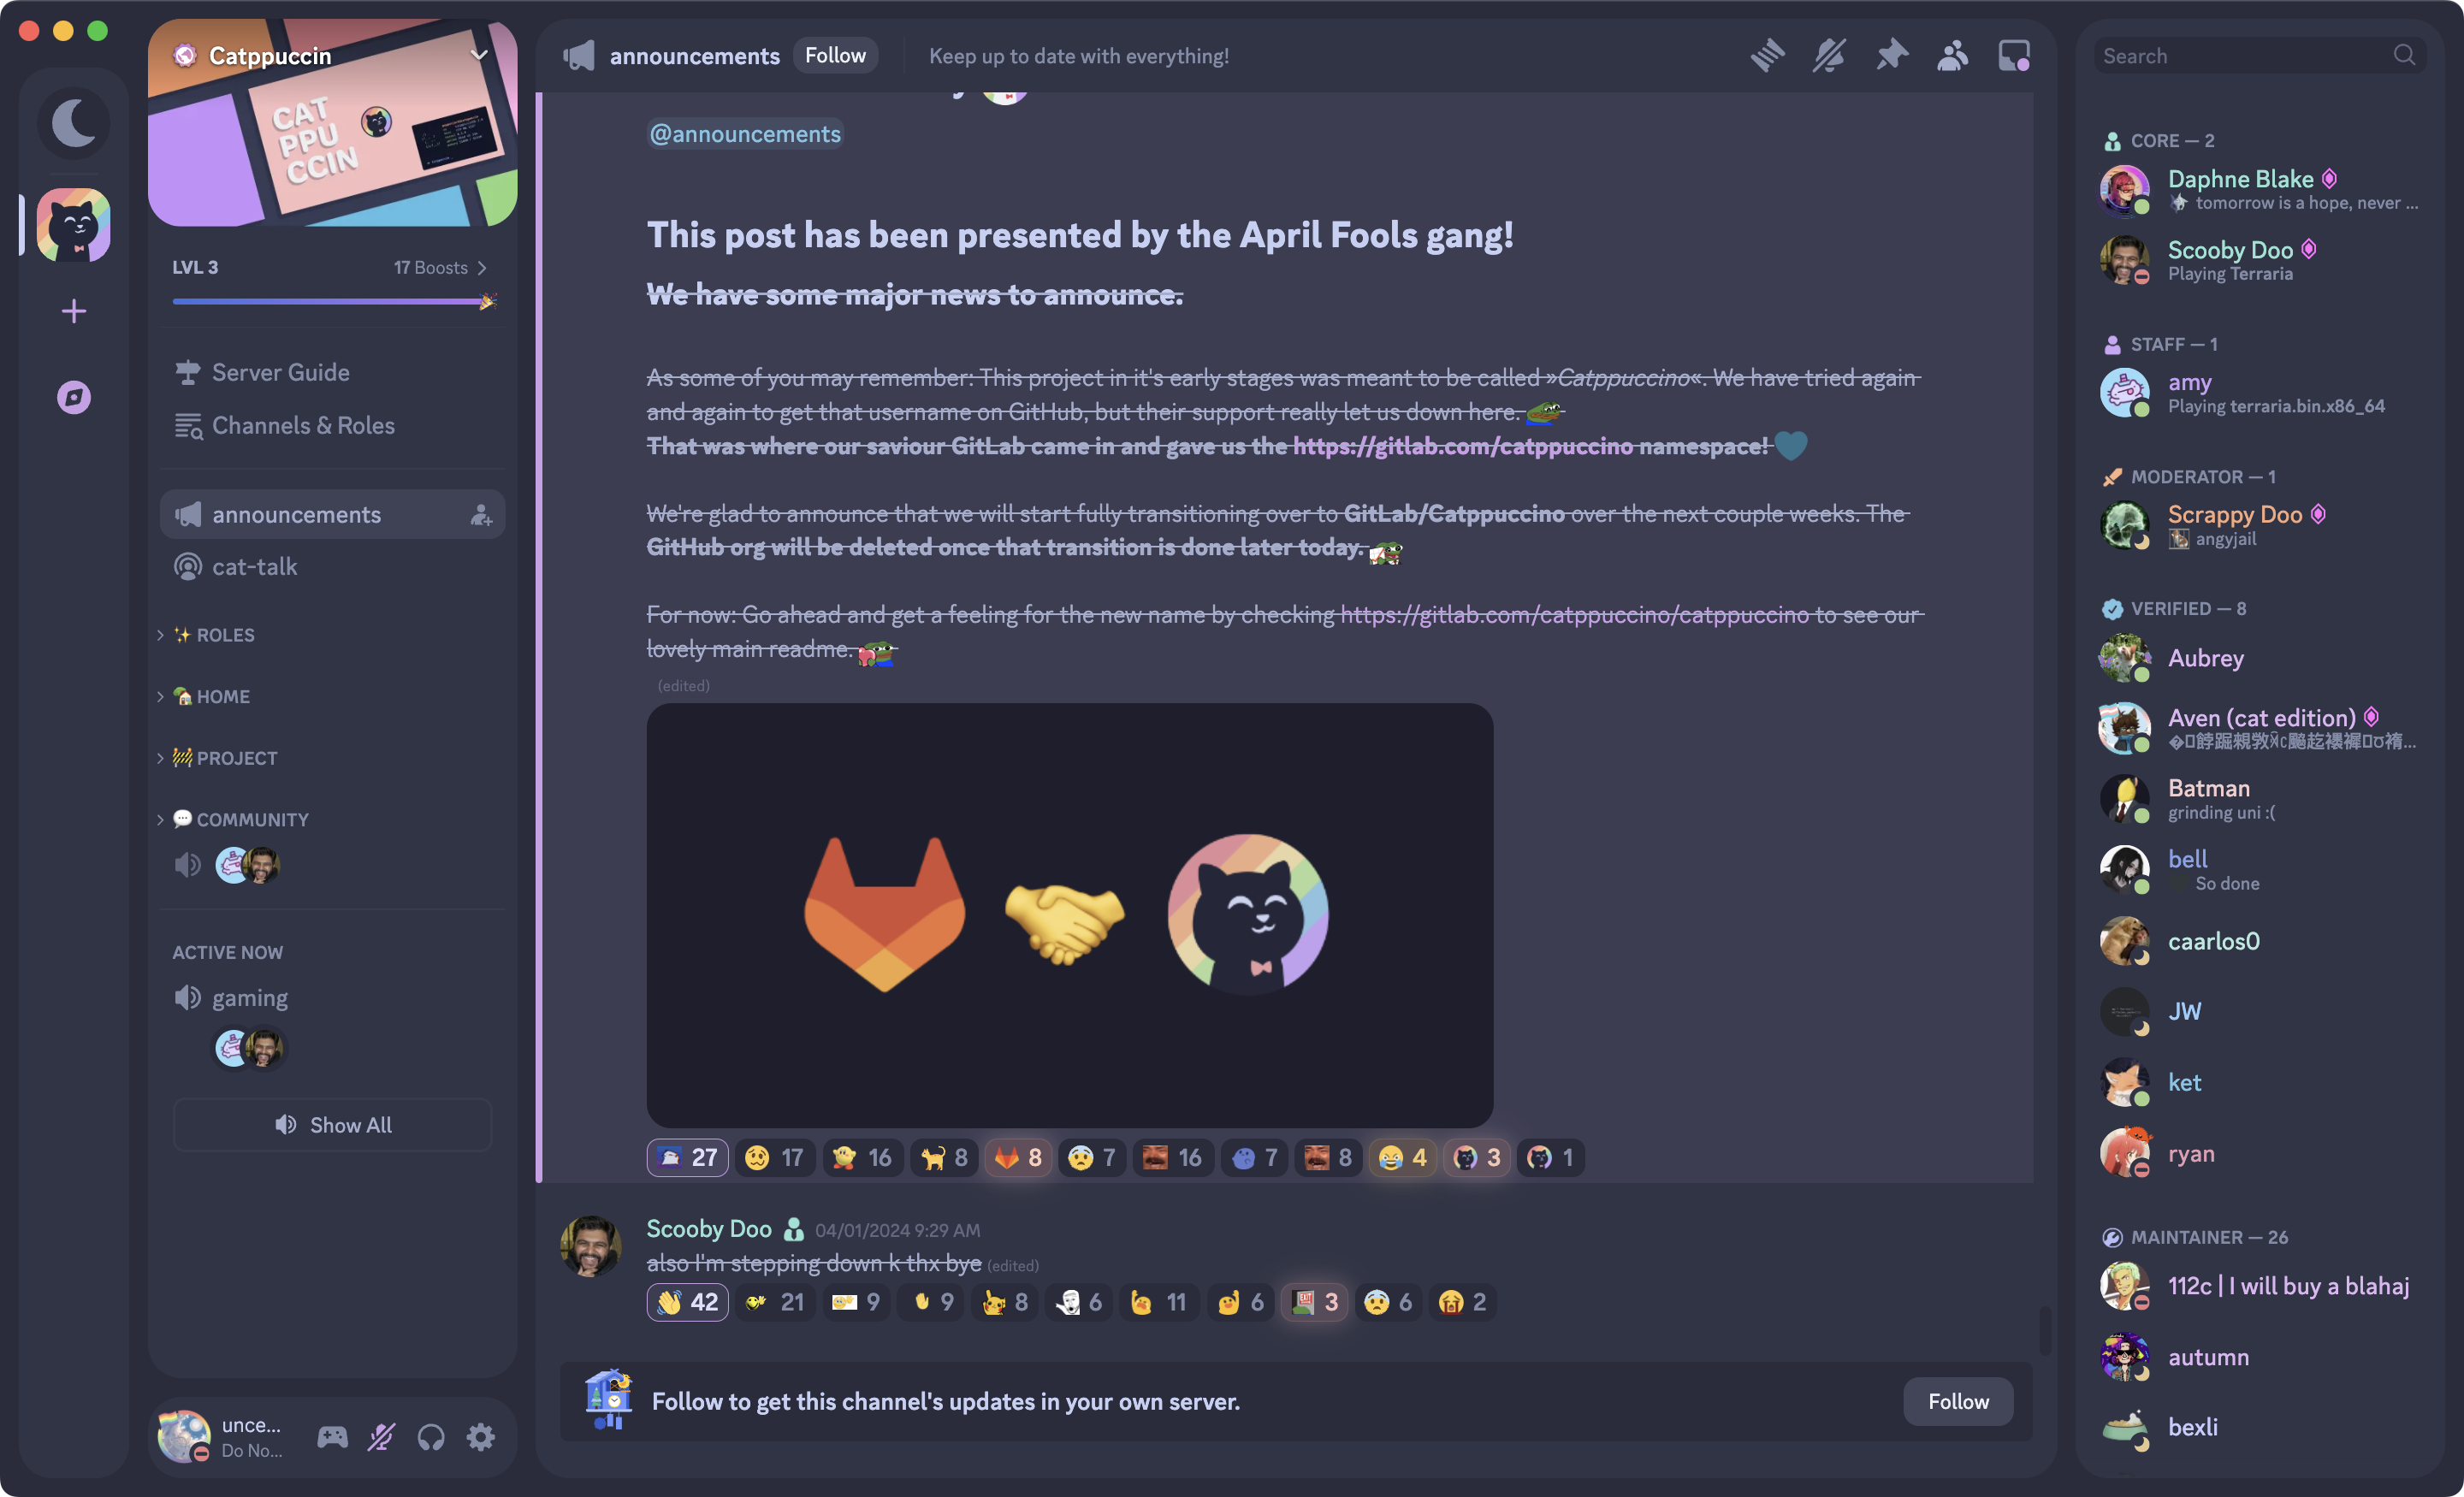Open Direct Messages moon icon
The width and height of the screenshot is (2464, 1497).
click(74, 123)
